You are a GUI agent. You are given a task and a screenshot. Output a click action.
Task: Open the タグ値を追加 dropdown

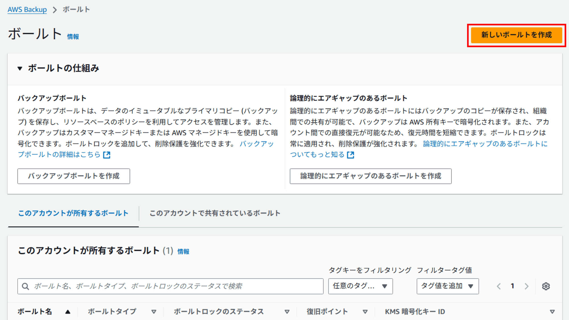coord(448,286)
